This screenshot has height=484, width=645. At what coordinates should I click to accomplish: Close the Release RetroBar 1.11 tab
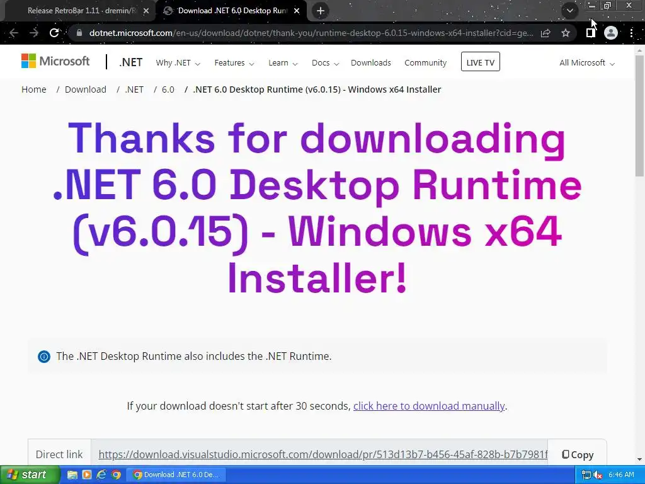click(x=146, y=11)
